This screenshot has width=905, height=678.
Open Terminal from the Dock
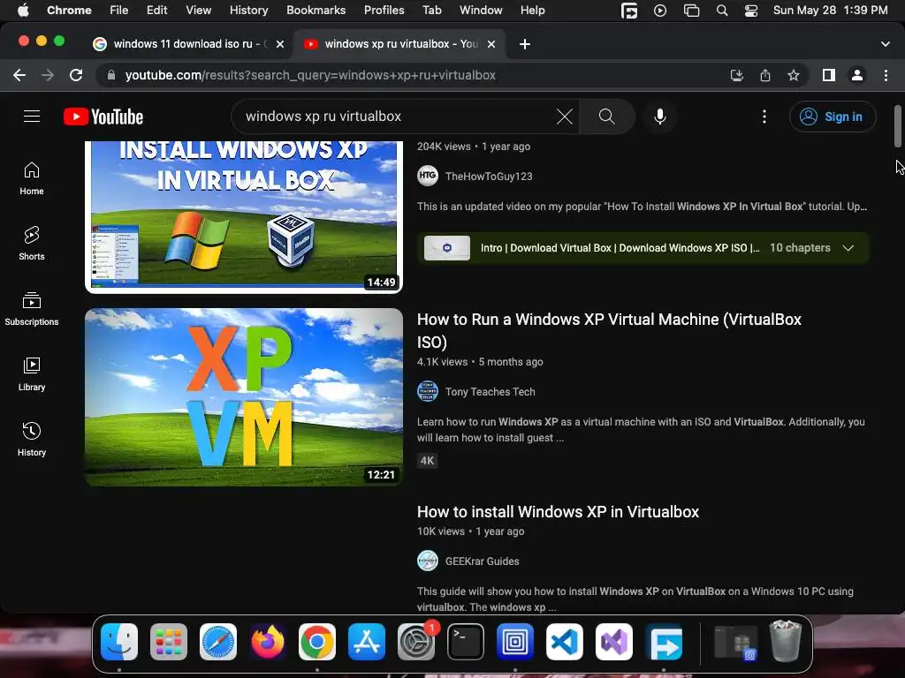pyautogui.click(x=466, y=642)
